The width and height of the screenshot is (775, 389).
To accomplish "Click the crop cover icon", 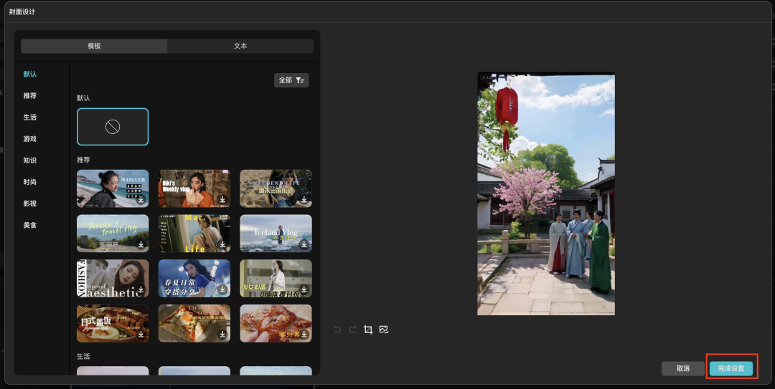I will [x=368, y=330].
